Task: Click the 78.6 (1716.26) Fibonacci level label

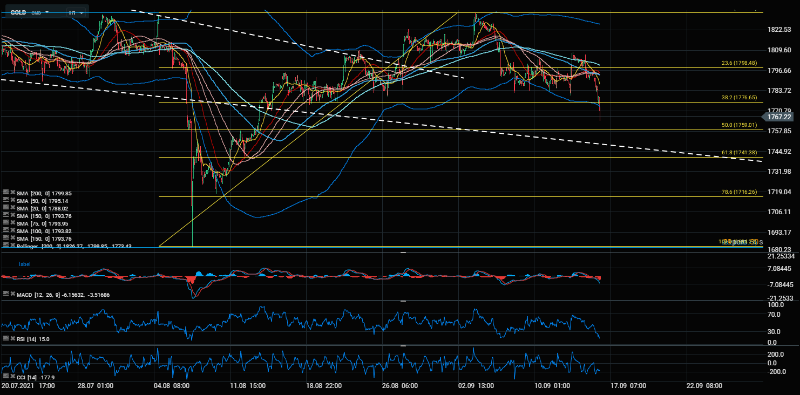Action: [739, 192]
